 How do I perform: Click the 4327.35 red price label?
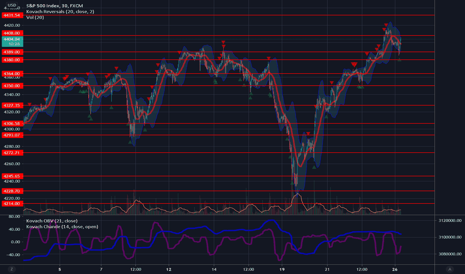(12, 105)
